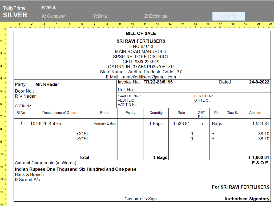Image resolution: width=274 pixels, height=207 pixels.
Task: Click the D.NO 6/97-3 address line
Action: [141, 46]
